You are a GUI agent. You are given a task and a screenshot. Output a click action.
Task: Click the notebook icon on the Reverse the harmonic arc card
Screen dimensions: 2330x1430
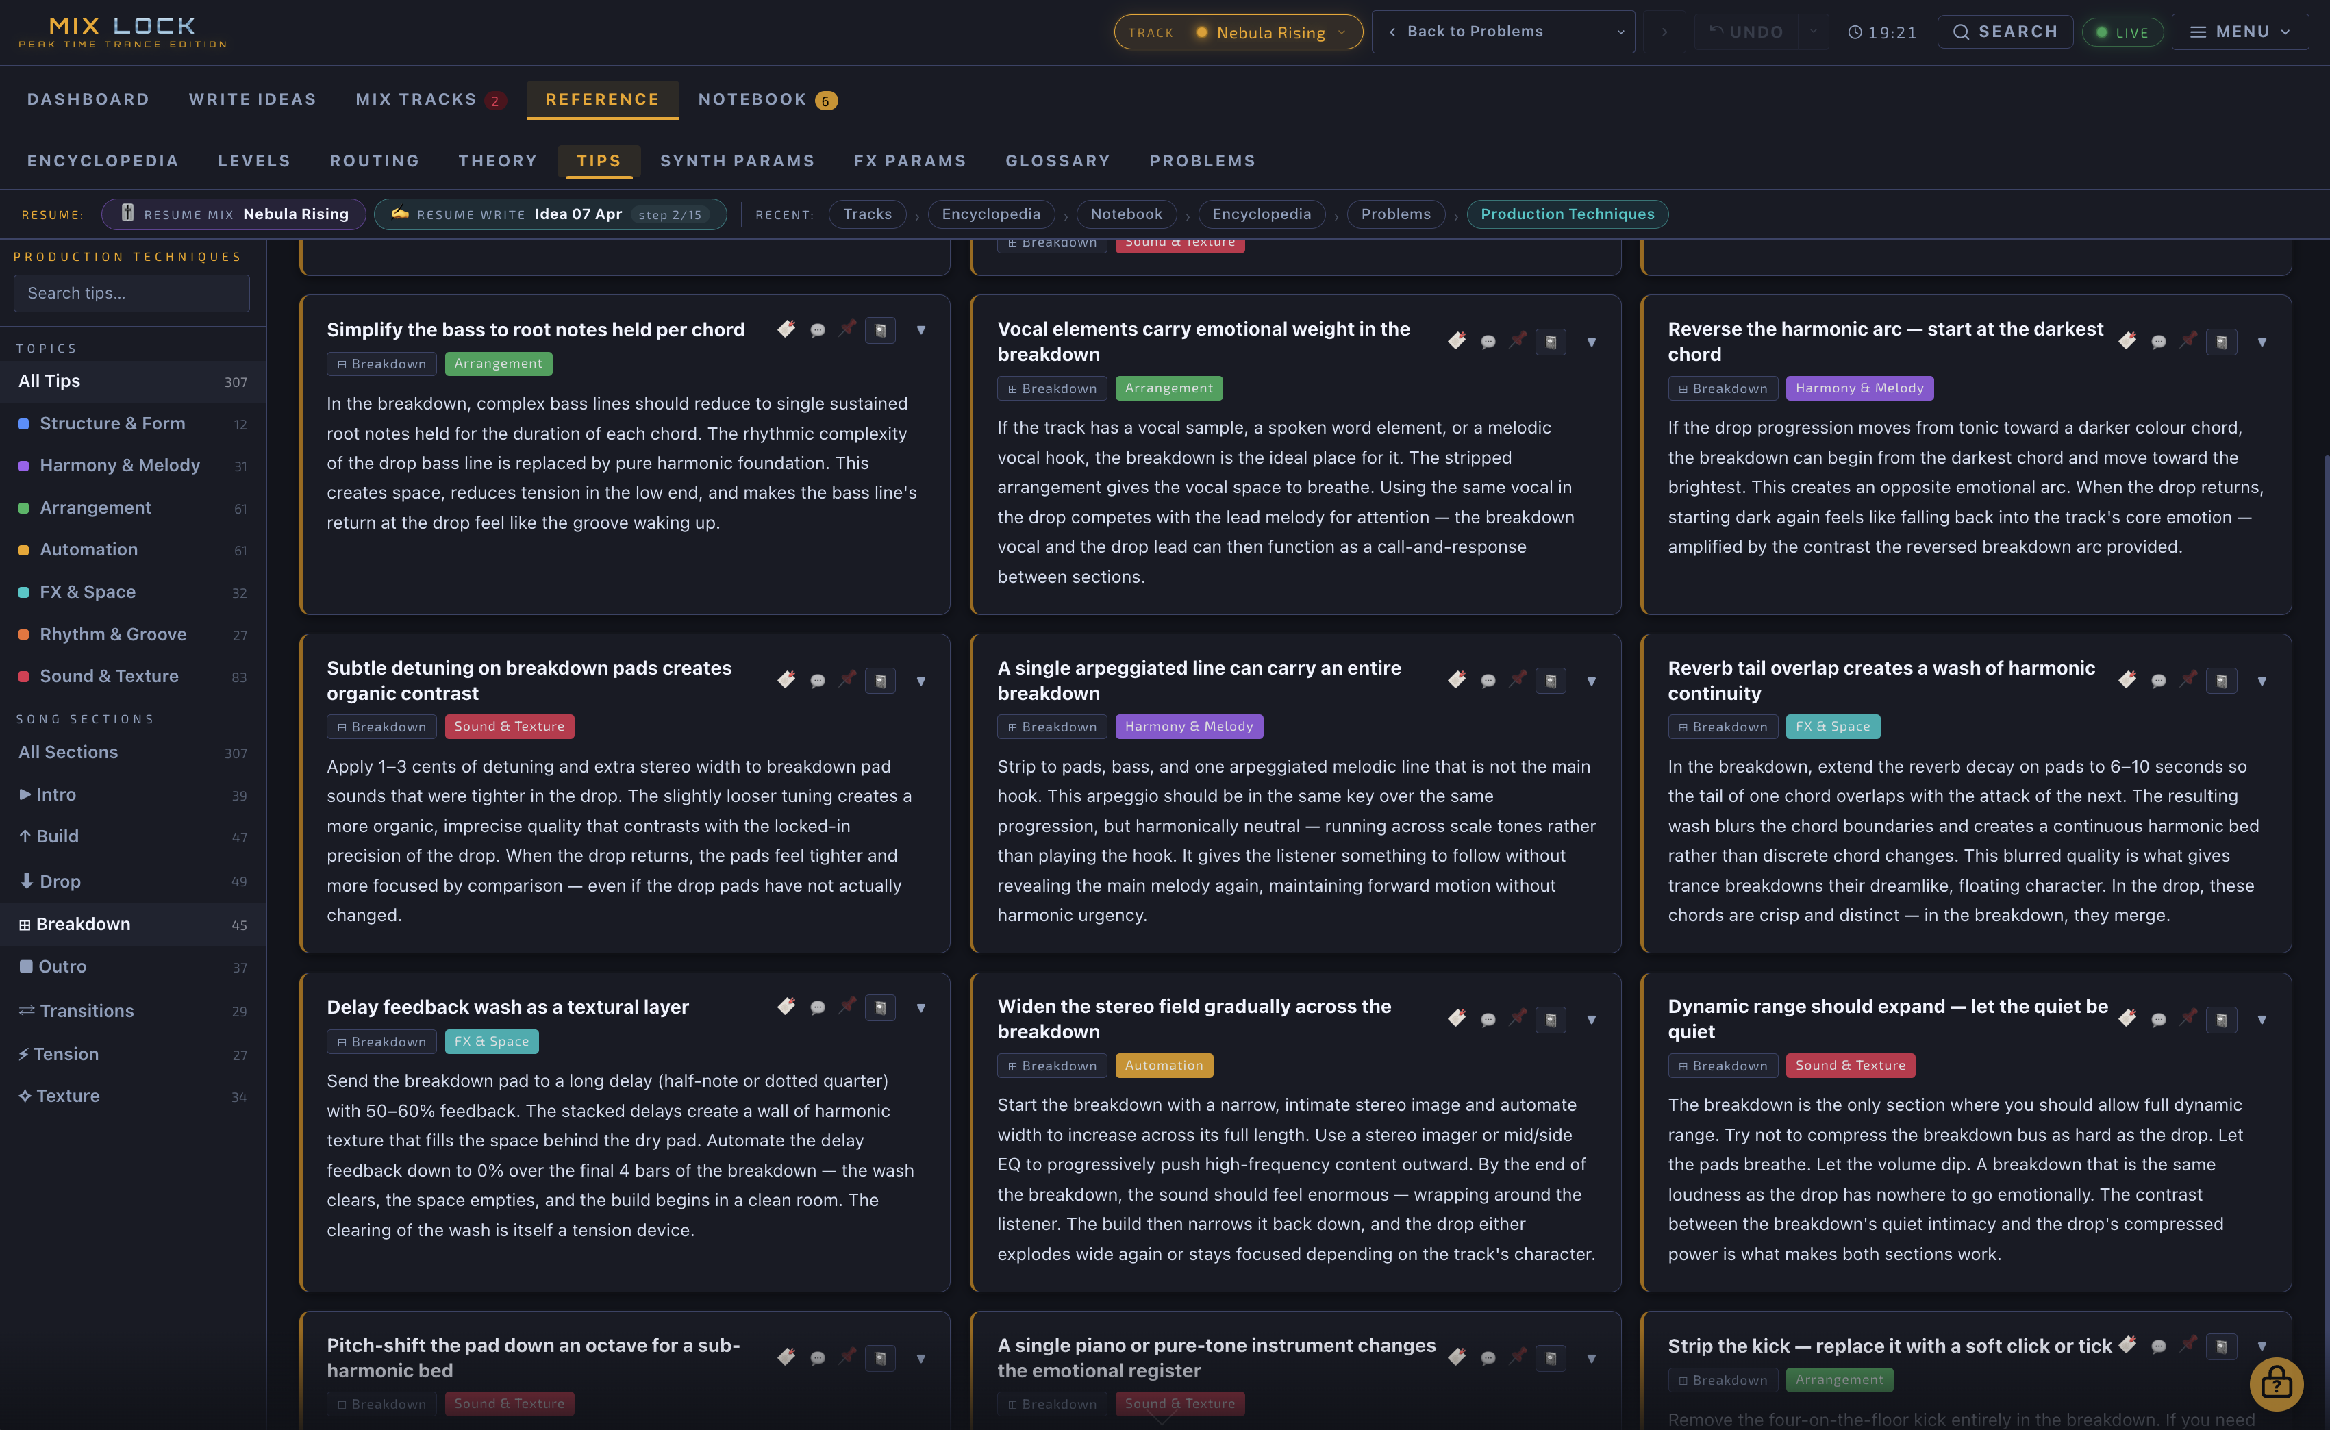click(x=2221, y=342)
